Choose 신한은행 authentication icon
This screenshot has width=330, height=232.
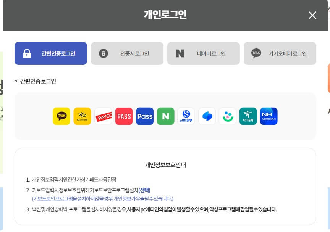[186, 116]
